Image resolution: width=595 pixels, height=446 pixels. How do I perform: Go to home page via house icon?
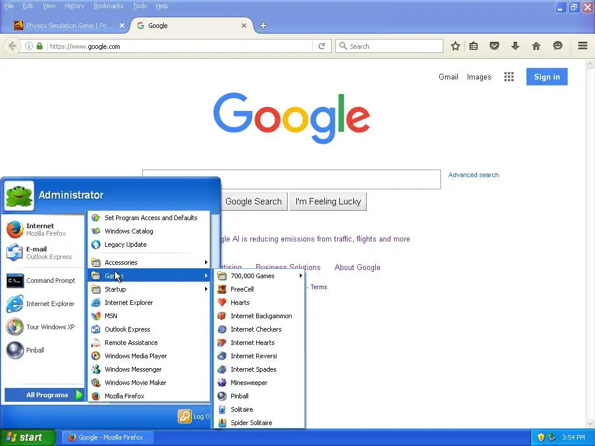(x=536, y=46)
